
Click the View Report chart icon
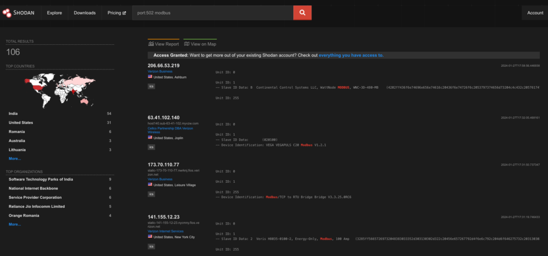pos(151,44)
